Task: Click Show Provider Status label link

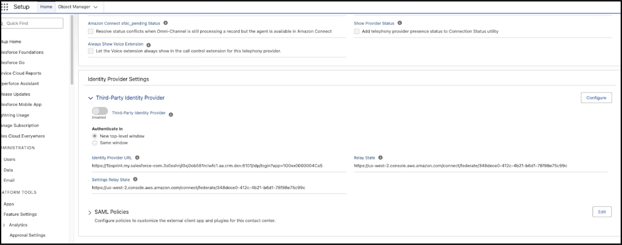Action: [374, 23]
